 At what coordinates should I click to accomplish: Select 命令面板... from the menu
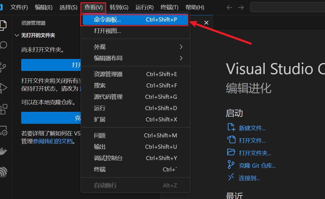point(135,20)
